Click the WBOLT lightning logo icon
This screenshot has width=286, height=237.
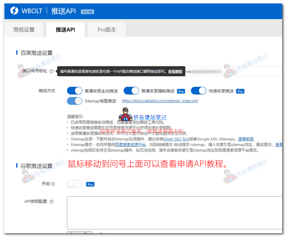(x=13, y=11)
